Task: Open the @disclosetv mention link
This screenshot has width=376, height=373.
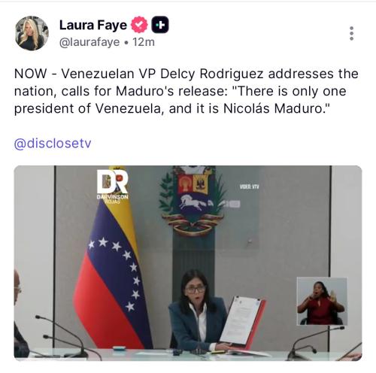Action: 53,144
